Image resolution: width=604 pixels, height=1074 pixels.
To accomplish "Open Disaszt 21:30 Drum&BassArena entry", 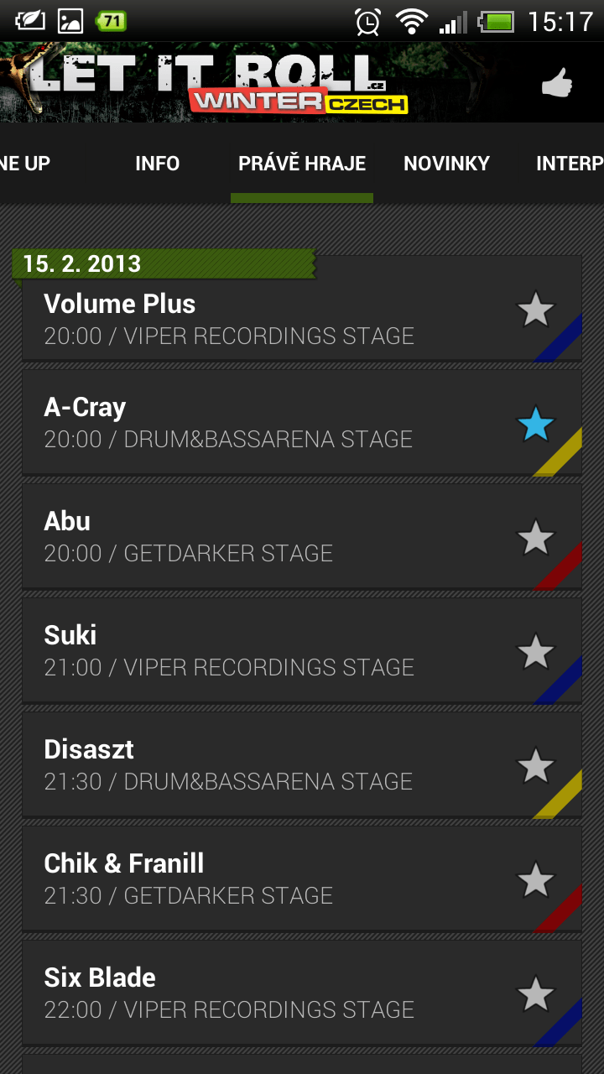I will point(302,765).
